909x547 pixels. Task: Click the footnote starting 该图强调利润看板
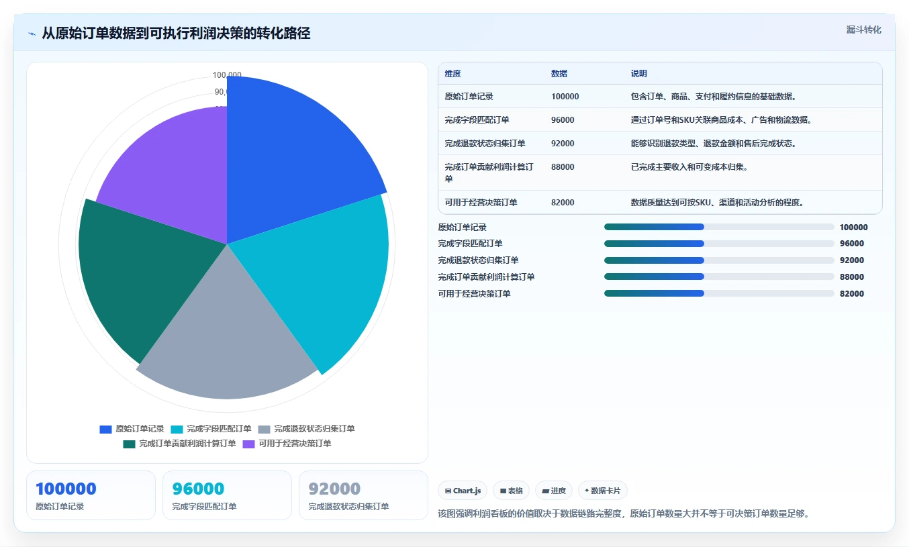click(x=624, y=513)
